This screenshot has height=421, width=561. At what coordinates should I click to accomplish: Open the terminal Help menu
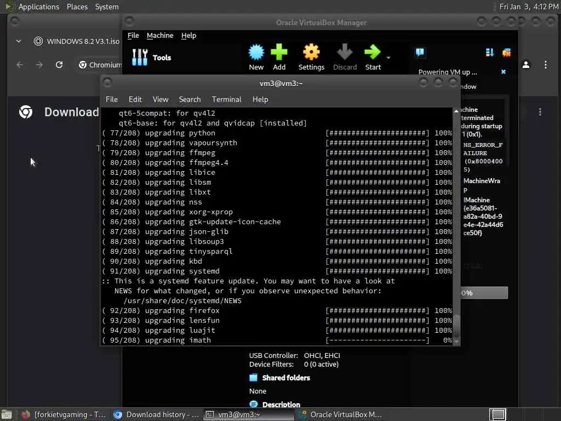click(x=260, y=100)
